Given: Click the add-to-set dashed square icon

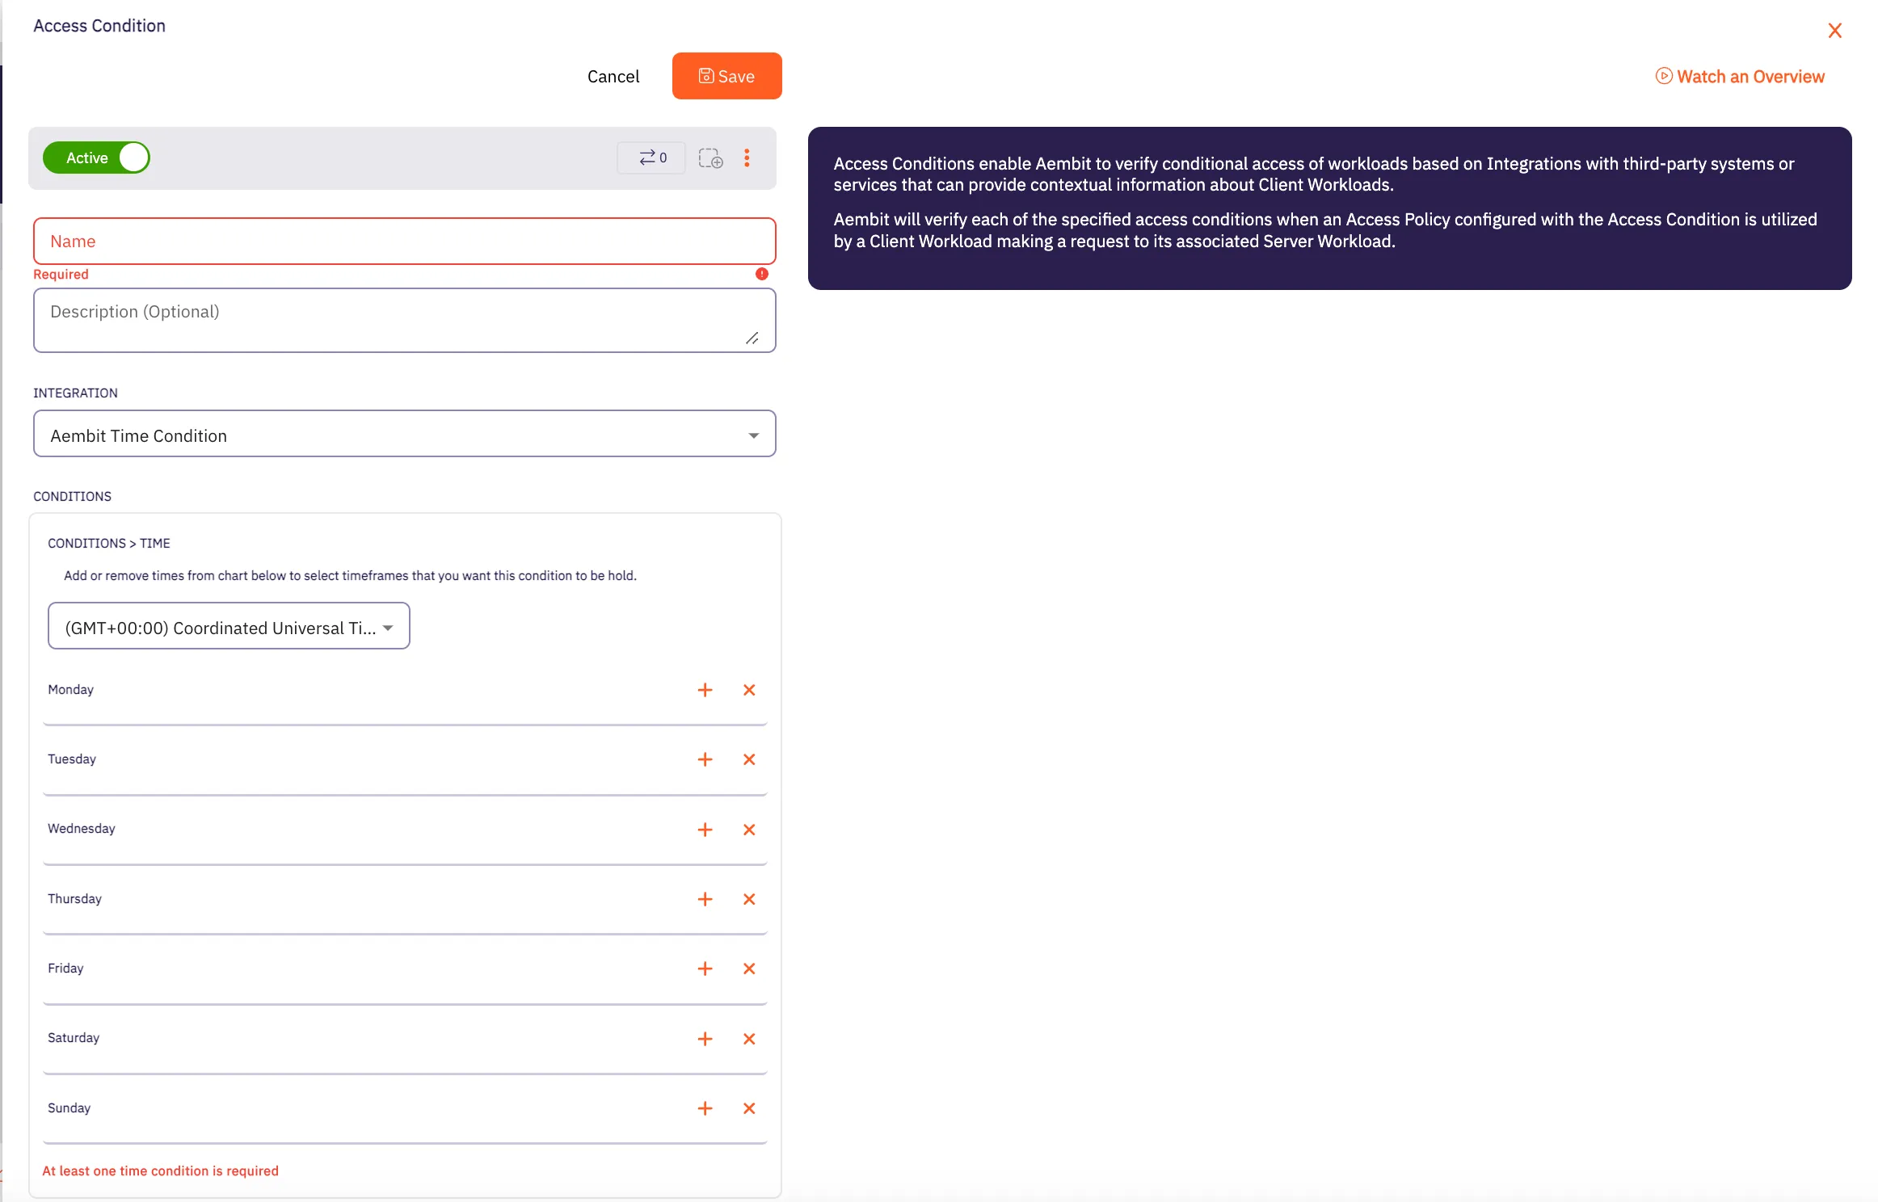Looking at the screenshot, I should 710,158.
